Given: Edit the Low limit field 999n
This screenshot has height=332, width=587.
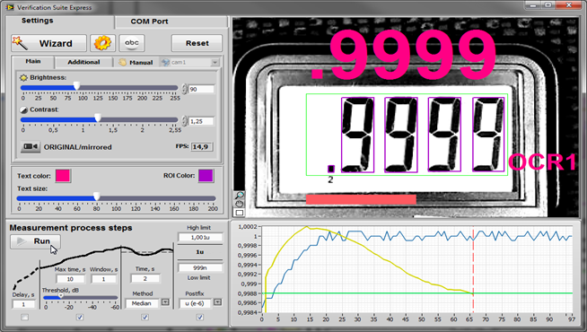Looking at the screenshot, I should [x=200, y=267].
